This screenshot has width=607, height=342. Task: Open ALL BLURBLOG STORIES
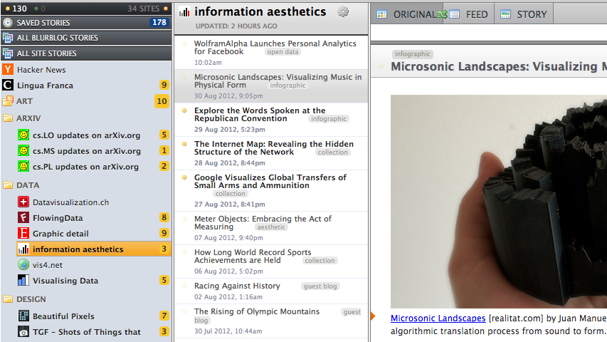86,38
